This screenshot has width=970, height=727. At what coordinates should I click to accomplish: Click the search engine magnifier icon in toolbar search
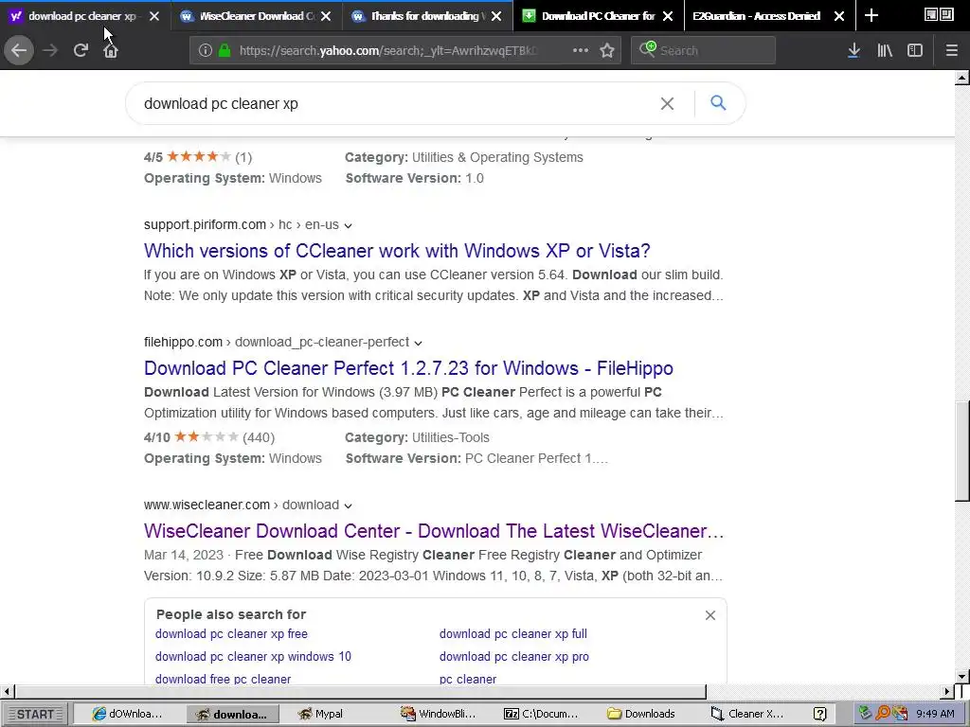[x=647, y=49]
